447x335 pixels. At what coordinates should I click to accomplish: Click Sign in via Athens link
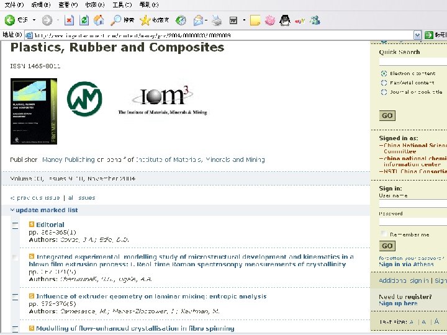pos(406,264)
